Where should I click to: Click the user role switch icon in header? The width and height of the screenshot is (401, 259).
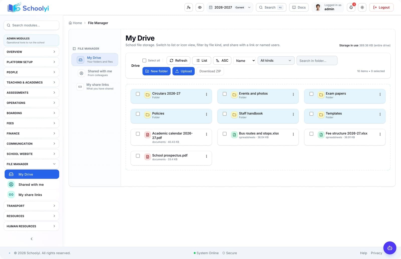click(x=189, y=8)
